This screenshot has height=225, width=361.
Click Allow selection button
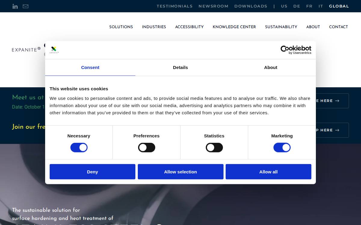click(x=180, y=172)
